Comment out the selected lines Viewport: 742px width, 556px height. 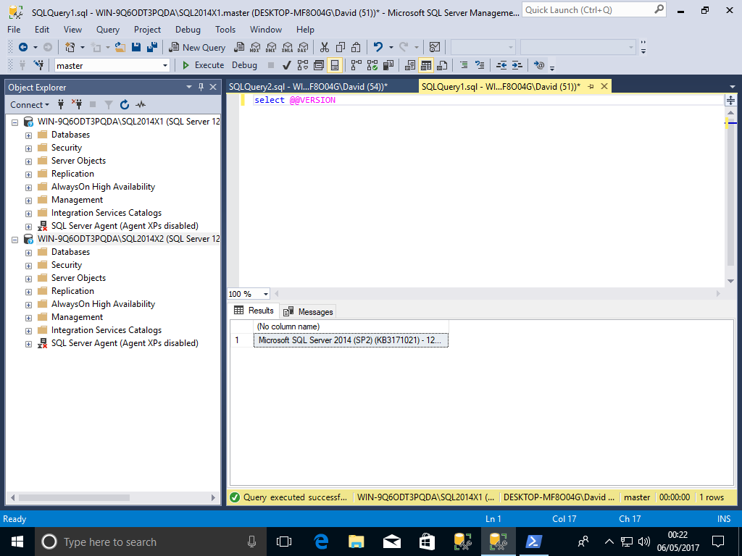coord(463,65)
